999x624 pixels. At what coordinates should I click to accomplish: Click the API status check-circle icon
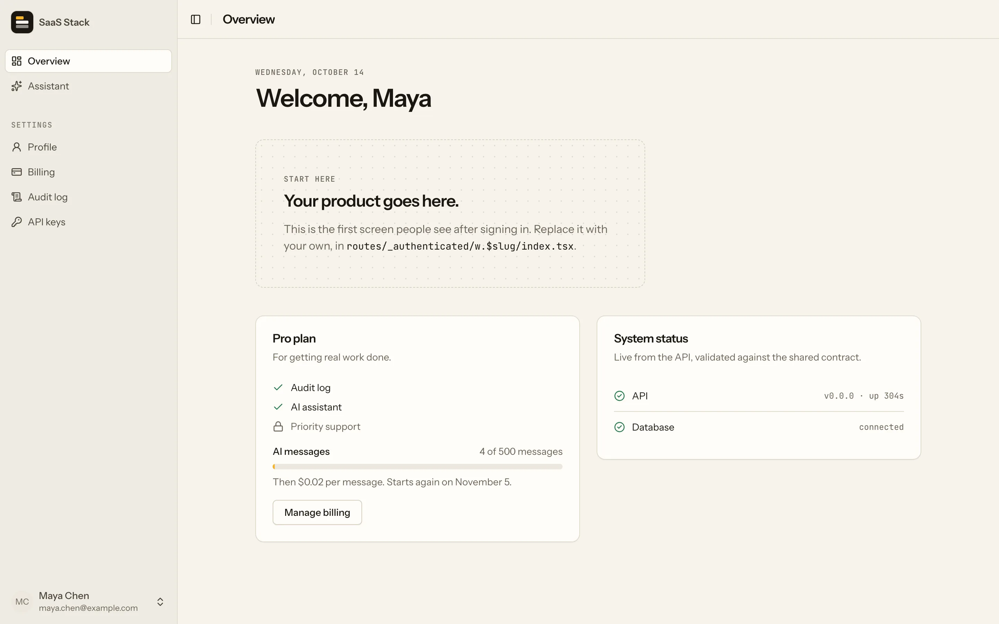(619, 396)
